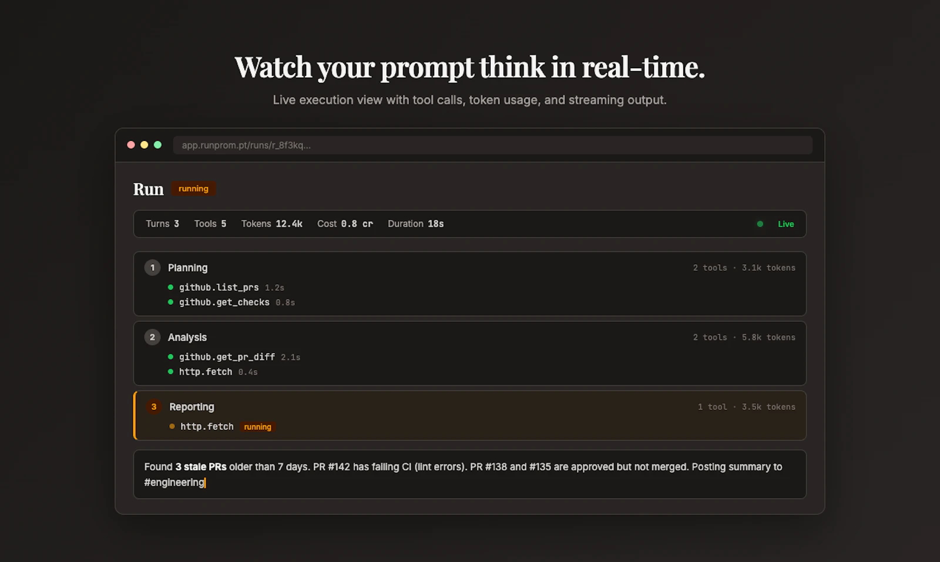Open the Reporting step title
This screenshot has height=562, width=940.
coord(192,407)
